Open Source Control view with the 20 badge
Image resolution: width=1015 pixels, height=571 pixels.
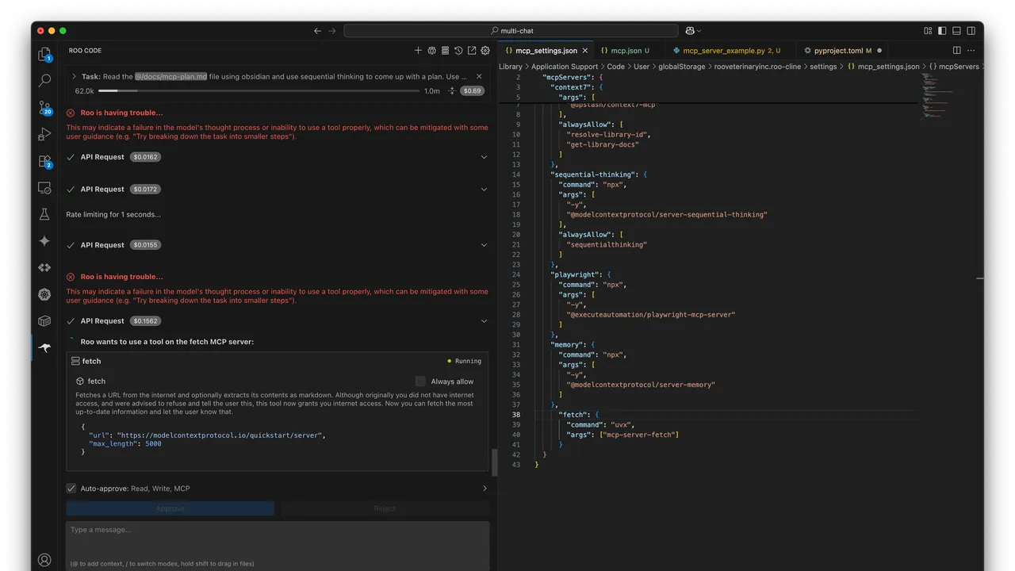pos(44,107)
